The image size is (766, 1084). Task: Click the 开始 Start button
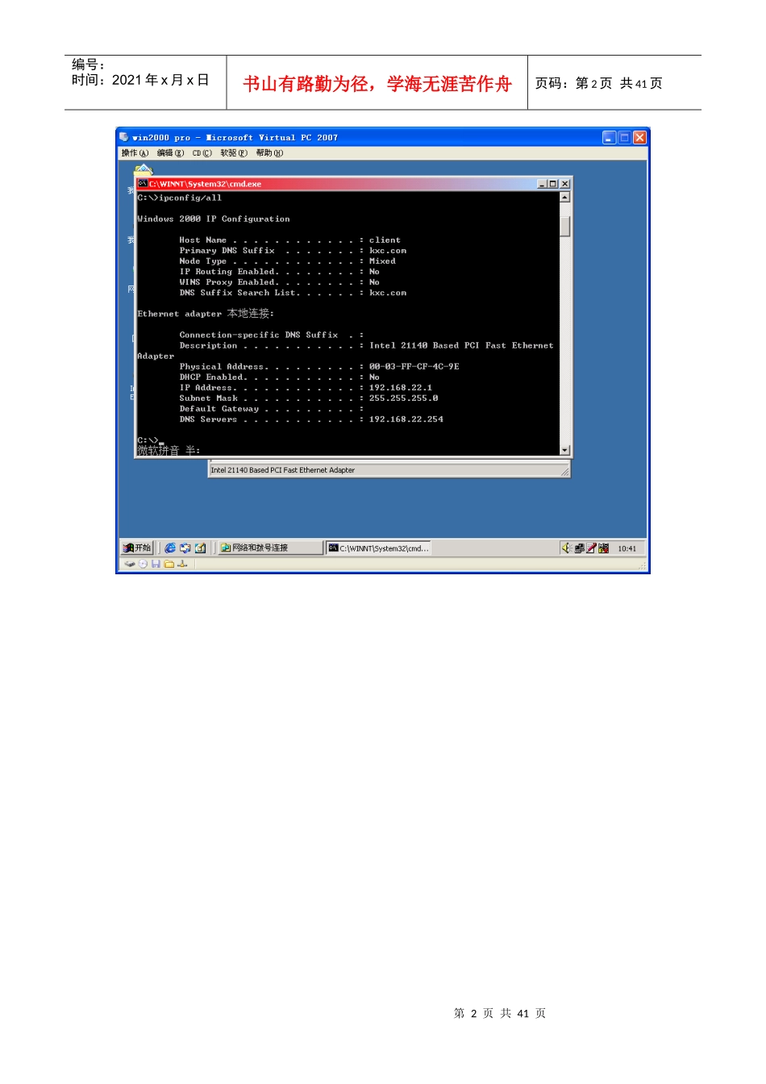click(x=137, y=548)
